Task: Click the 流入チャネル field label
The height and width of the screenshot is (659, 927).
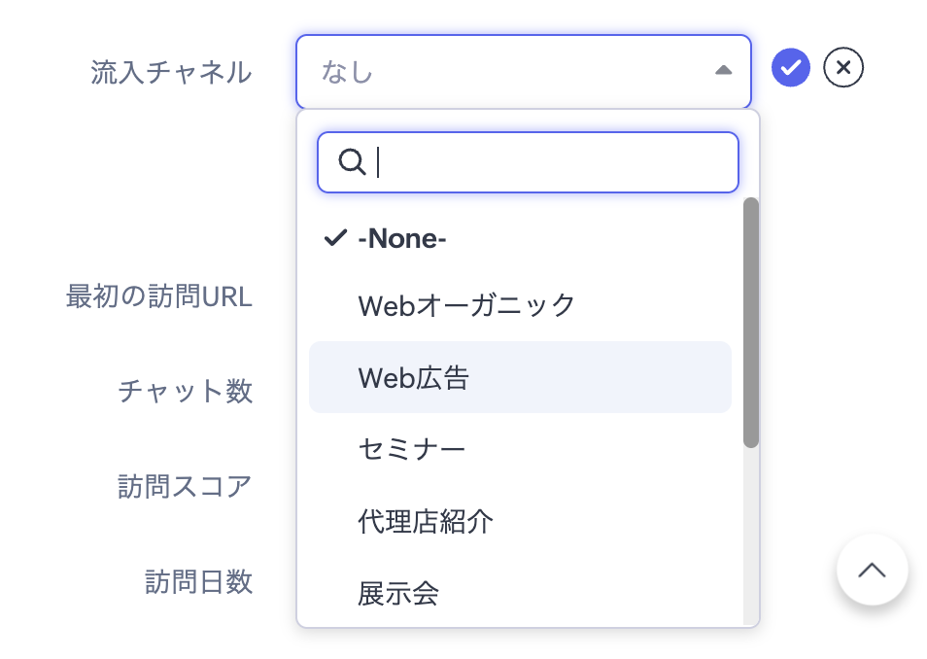Action: click(171, 72)
